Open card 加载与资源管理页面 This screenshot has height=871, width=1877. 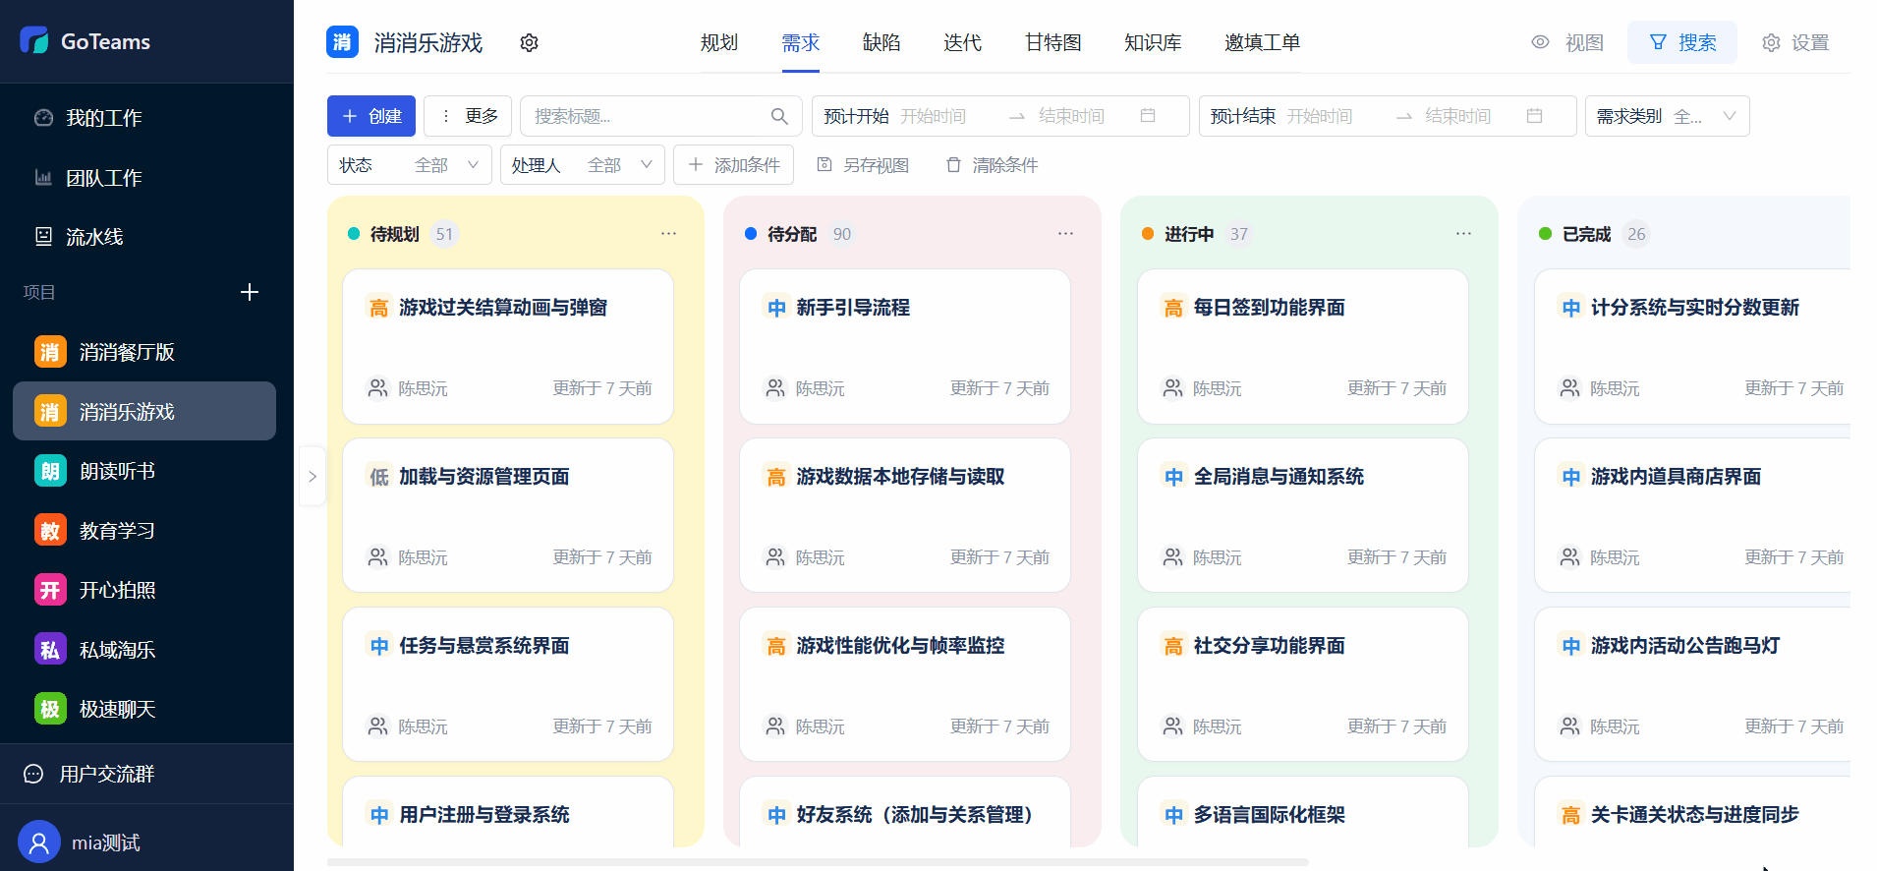pyautogui.click(x=508, y=515)
